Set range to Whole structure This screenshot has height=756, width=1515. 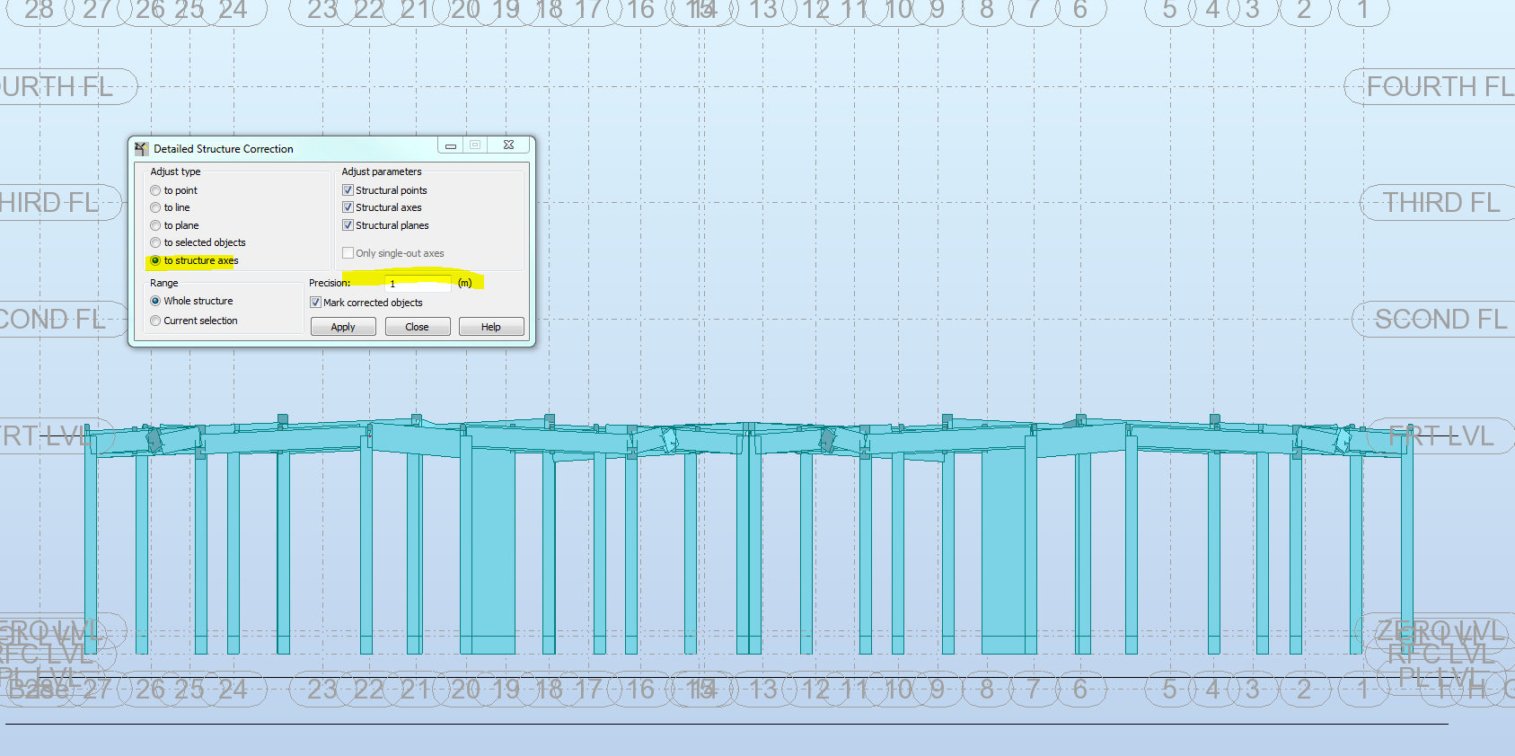155,301
